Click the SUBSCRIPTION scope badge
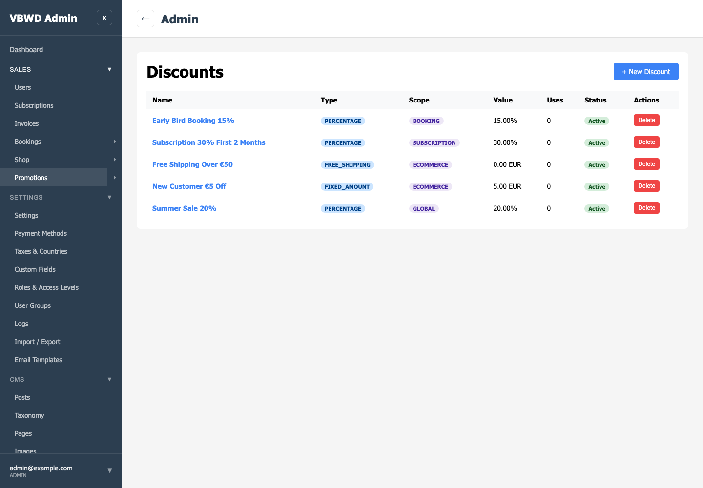703x488 pixels. click(434, 143)
